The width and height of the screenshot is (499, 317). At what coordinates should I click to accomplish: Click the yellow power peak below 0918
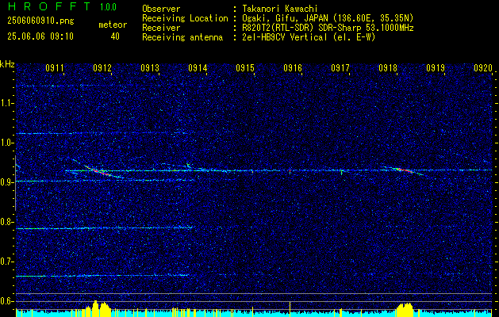click(x=405, y=310)
